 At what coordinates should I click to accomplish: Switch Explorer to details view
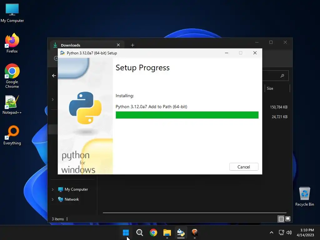tap(281, 219)
